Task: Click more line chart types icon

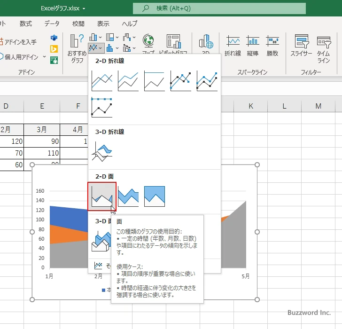Action: [x=98, y=265]
